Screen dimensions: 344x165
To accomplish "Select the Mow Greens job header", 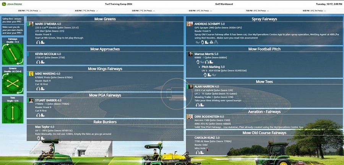I will (x=105, y=19).
